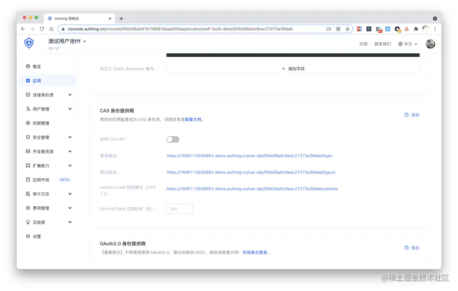Click the globe icon beside 中文
Viewport: 458px width, 291px height.
pyautogui.click(x=400, y=44)
